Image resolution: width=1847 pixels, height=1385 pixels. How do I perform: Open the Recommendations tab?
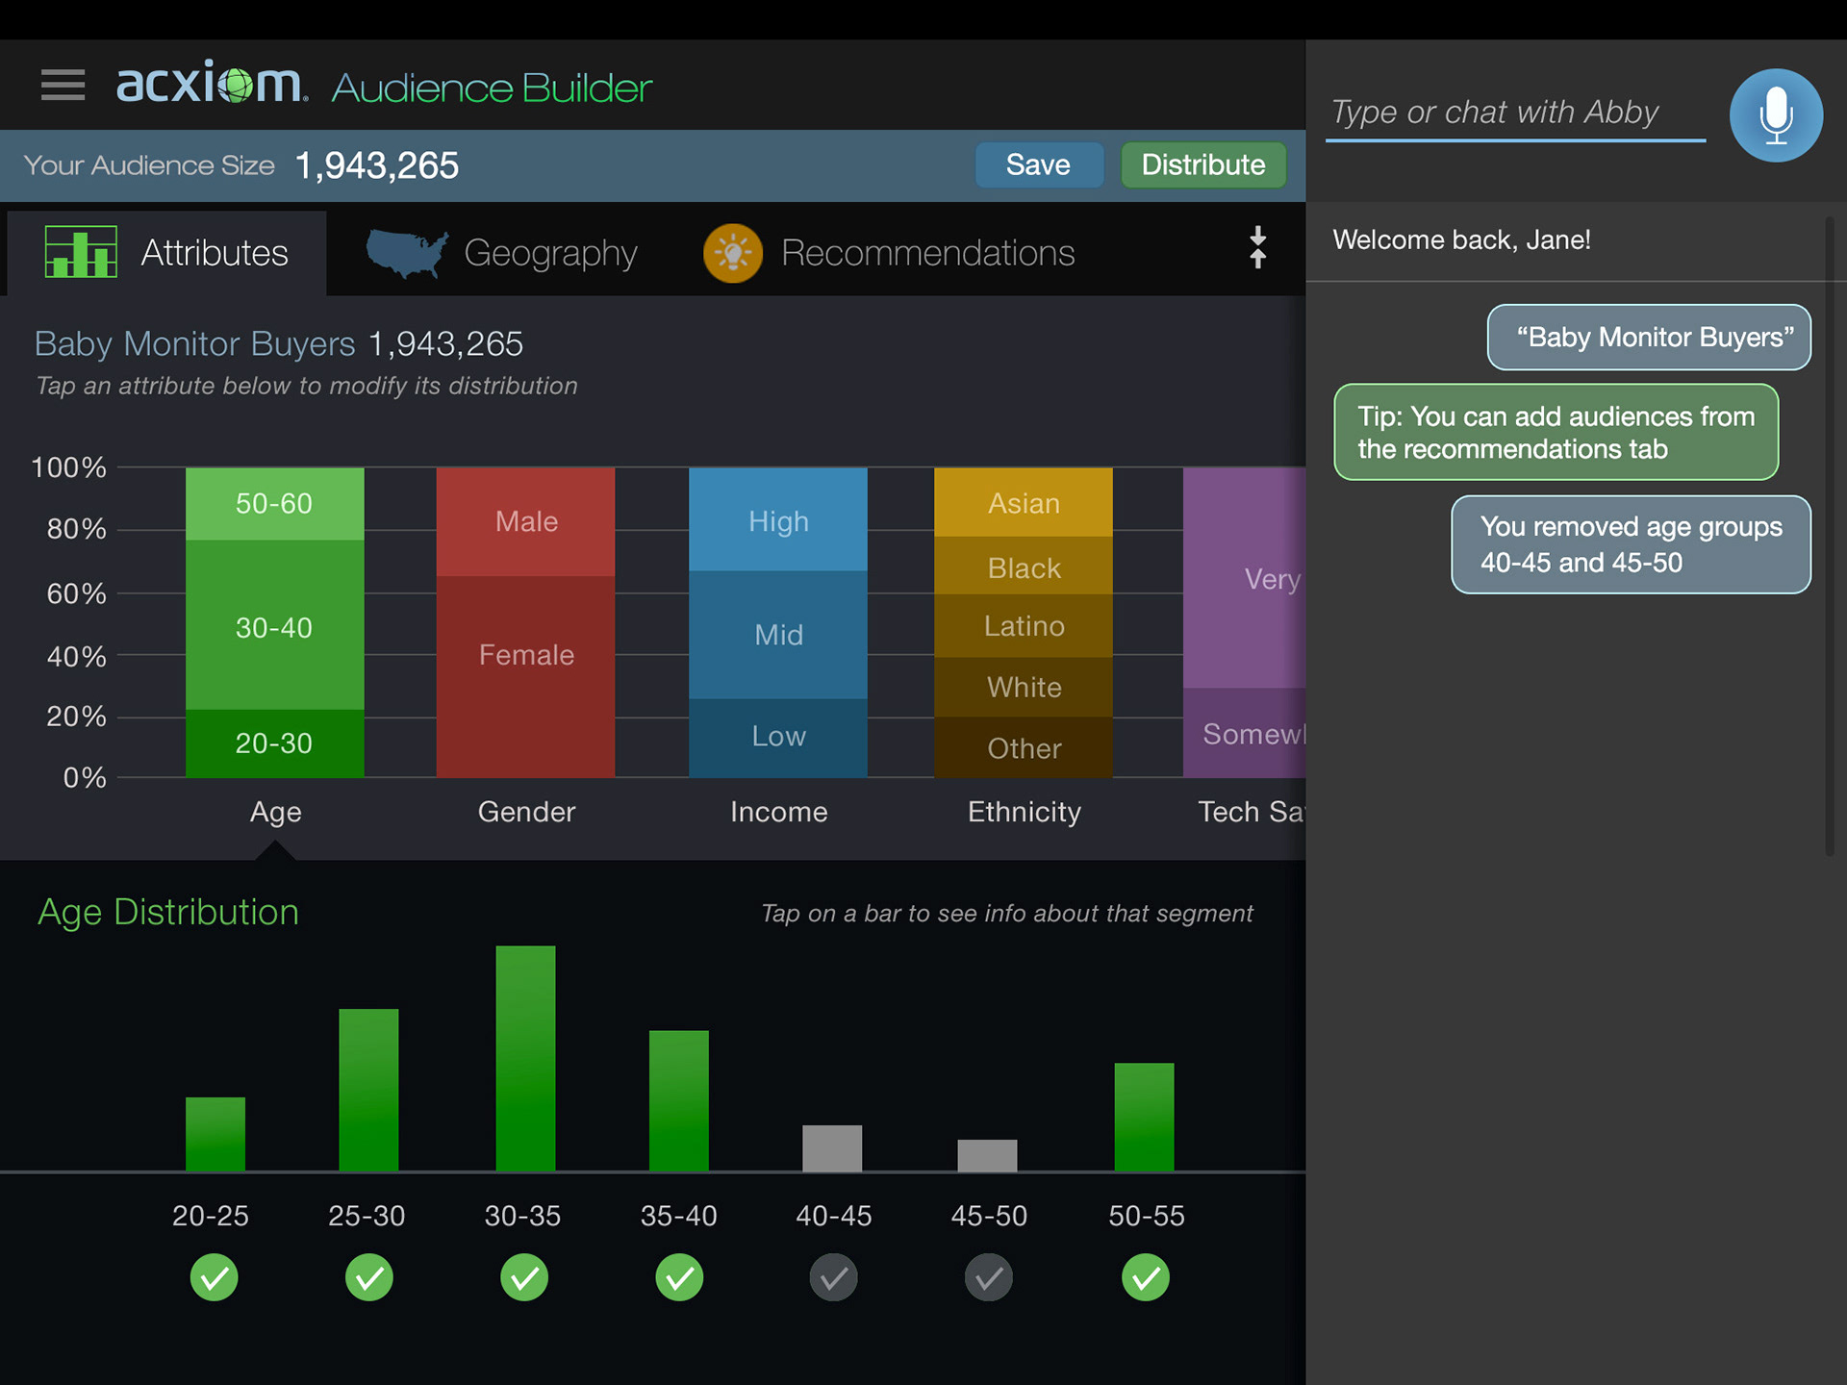(x=927, y=253)
